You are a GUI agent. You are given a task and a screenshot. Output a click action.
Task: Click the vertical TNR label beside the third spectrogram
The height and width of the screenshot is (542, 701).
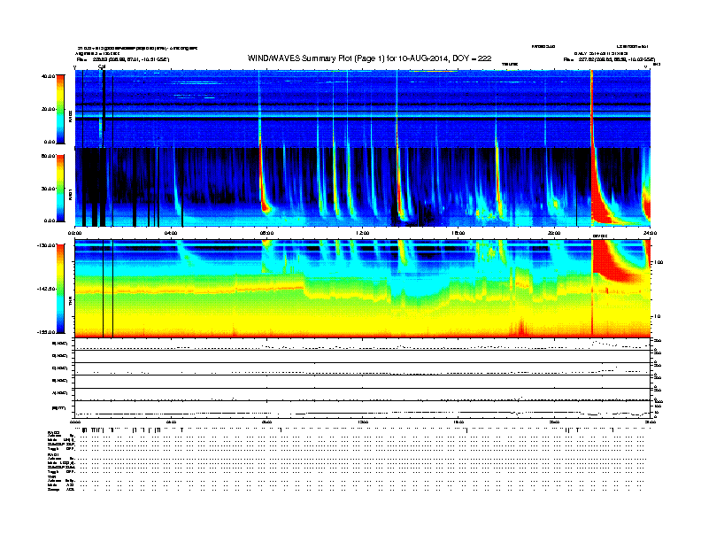pyautogui.click(x=70, y=301)
